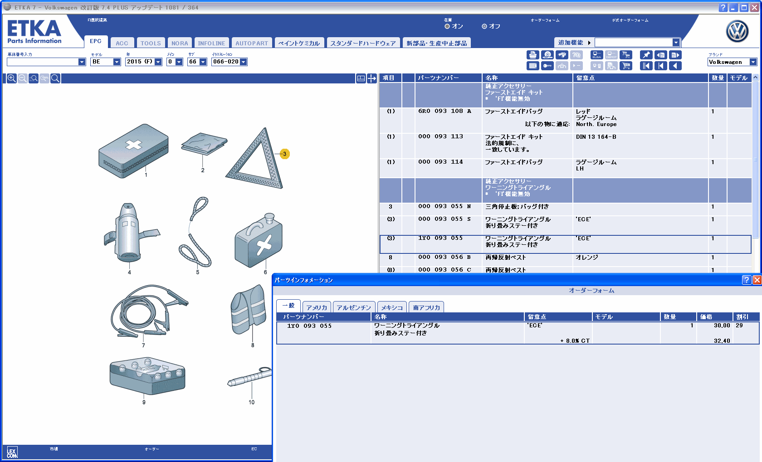Click the first aid kit illustration item 1
The width and height of the screenshot is (762, 462).
pos(134,150)
